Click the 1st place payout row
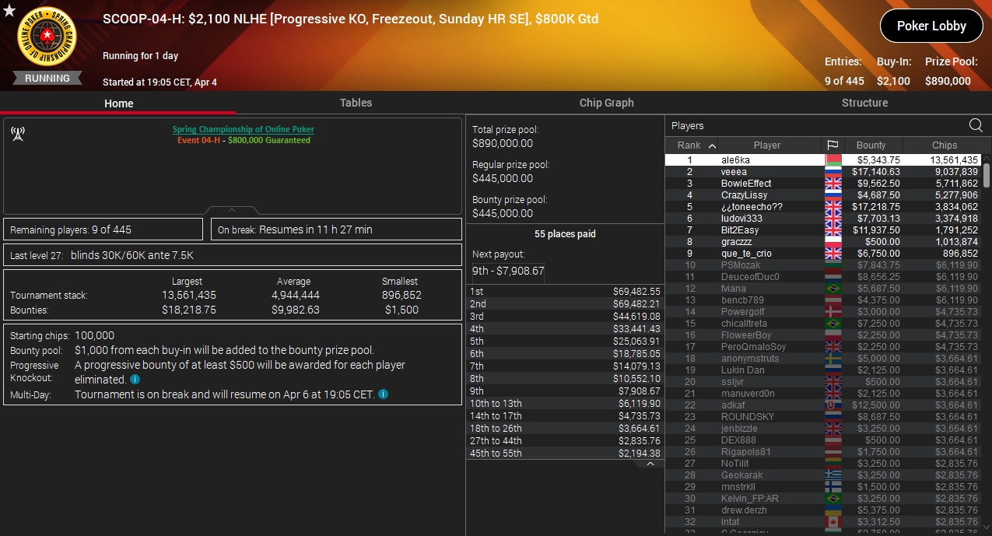 pyautogui.click(x=565, y=291)
